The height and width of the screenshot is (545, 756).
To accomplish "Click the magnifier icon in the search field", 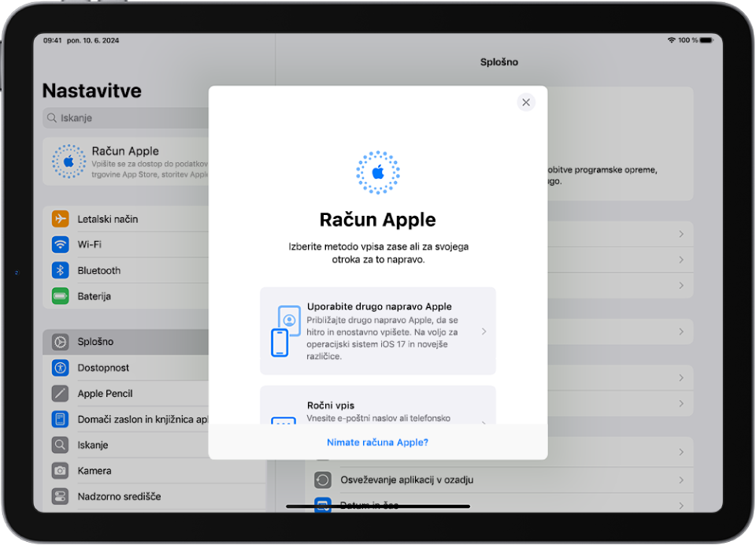I will [52, 117].
